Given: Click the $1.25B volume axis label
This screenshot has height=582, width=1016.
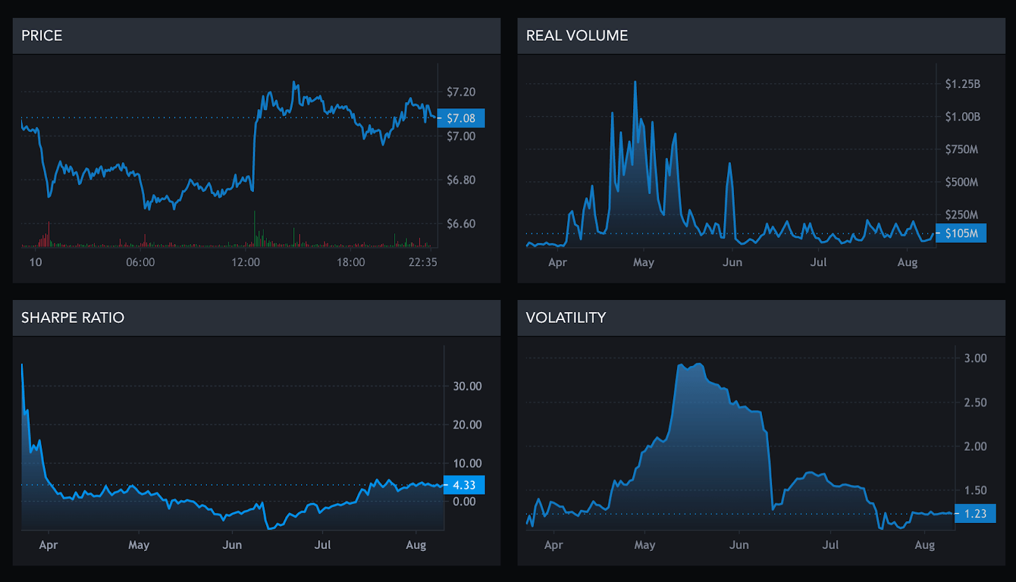Looking at the screenshot, I should pyautogui.click(x=962, y=84).
